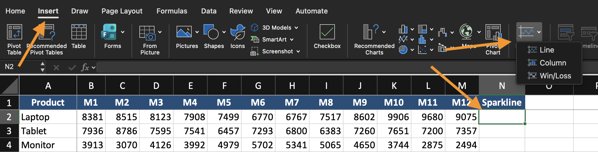Open the Screenshot dropdown
Screen dimensions: 598x152
click(298, 51)
